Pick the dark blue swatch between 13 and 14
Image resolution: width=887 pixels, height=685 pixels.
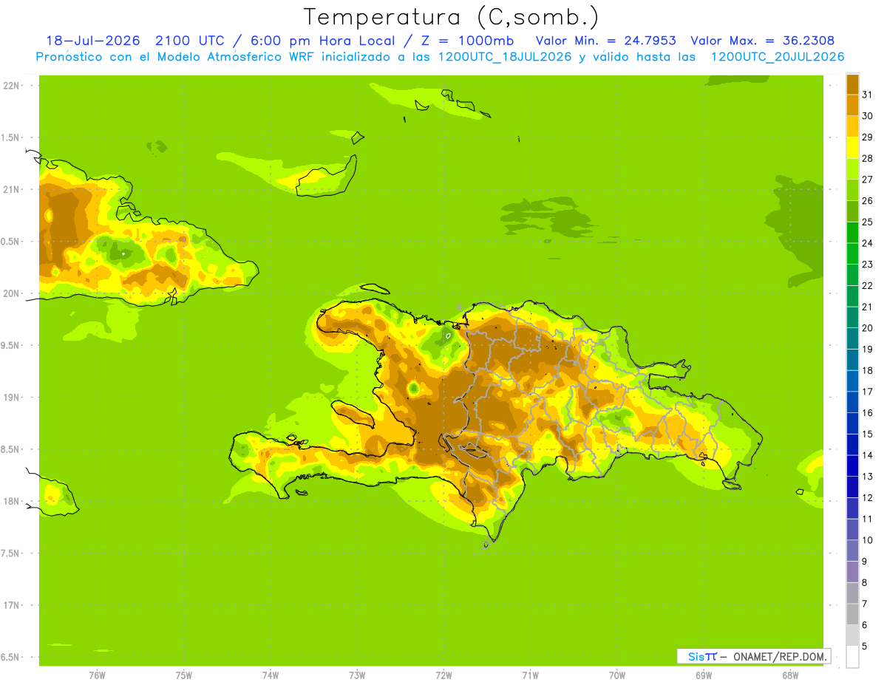point(852,466)
